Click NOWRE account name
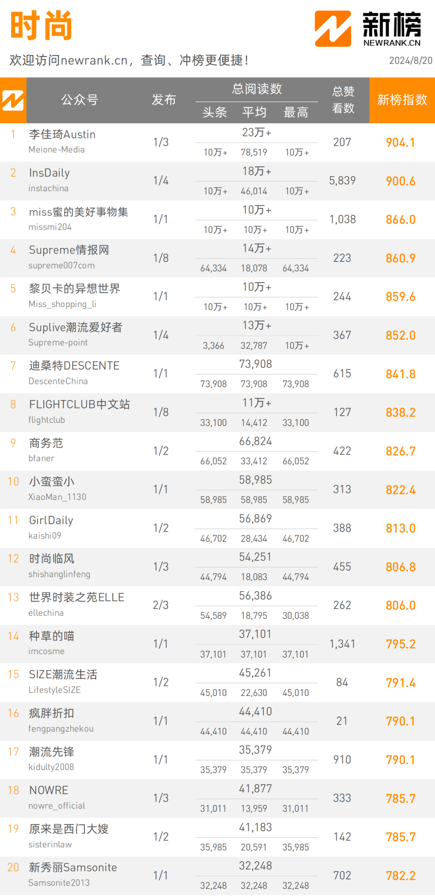The width and height of the screenshot is (435, 896). (x=49, y=790)
